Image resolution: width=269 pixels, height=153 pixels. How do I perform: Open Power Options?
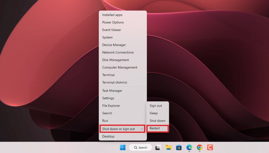pos(123,22)
